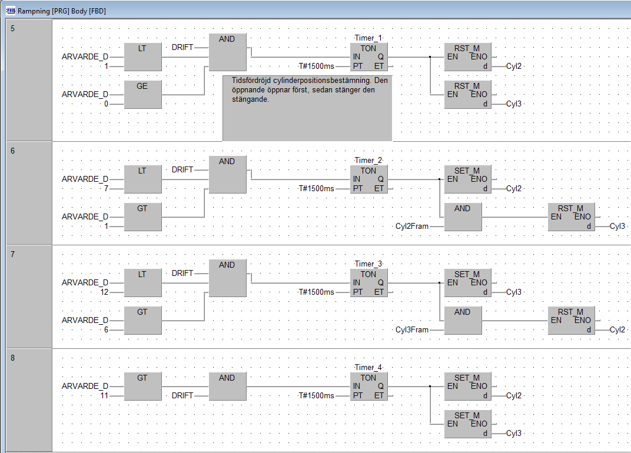Image resolution: width=631 pixels, height=453 pixels.
Task: Select the comment box about cylinderpositionsbestämning
Action: [x=307, y=108]
